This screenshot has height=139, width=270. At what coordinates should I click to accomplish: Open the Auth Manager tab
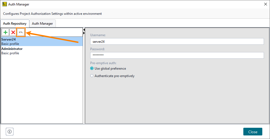pos(42,24)
